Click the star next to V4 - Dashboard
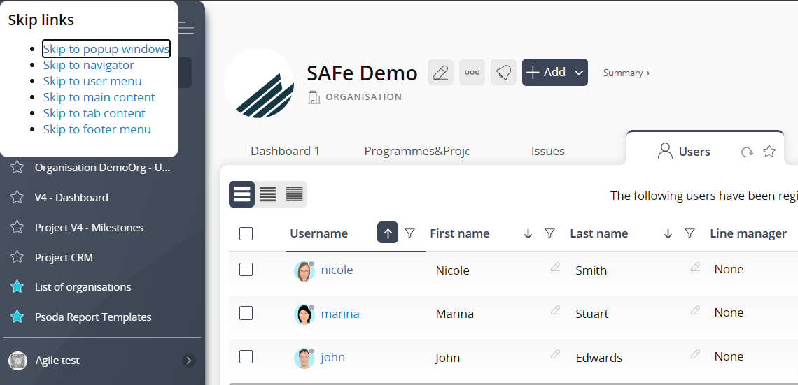 17,197
